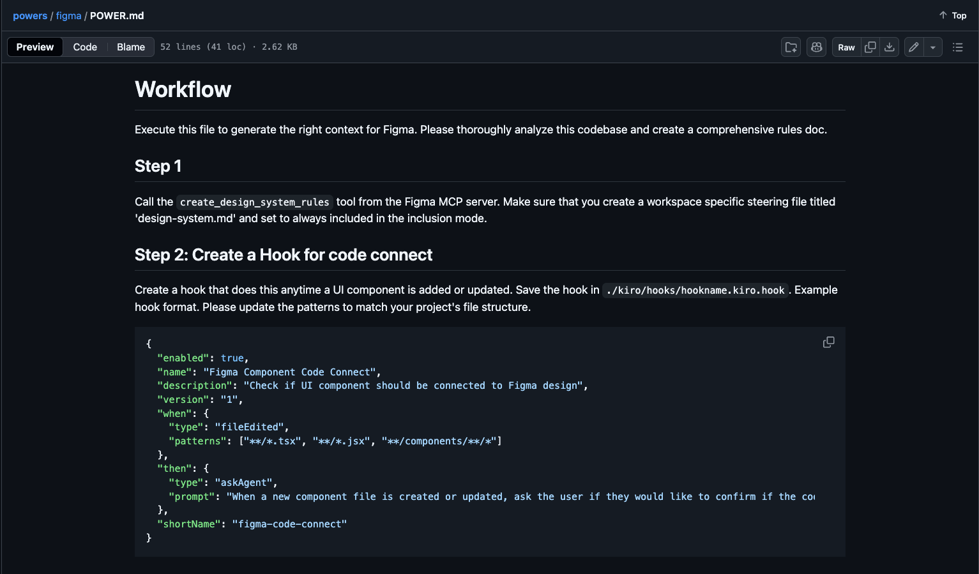Click the Step 1 heading
979x574 pixels.
click(158, 166)
